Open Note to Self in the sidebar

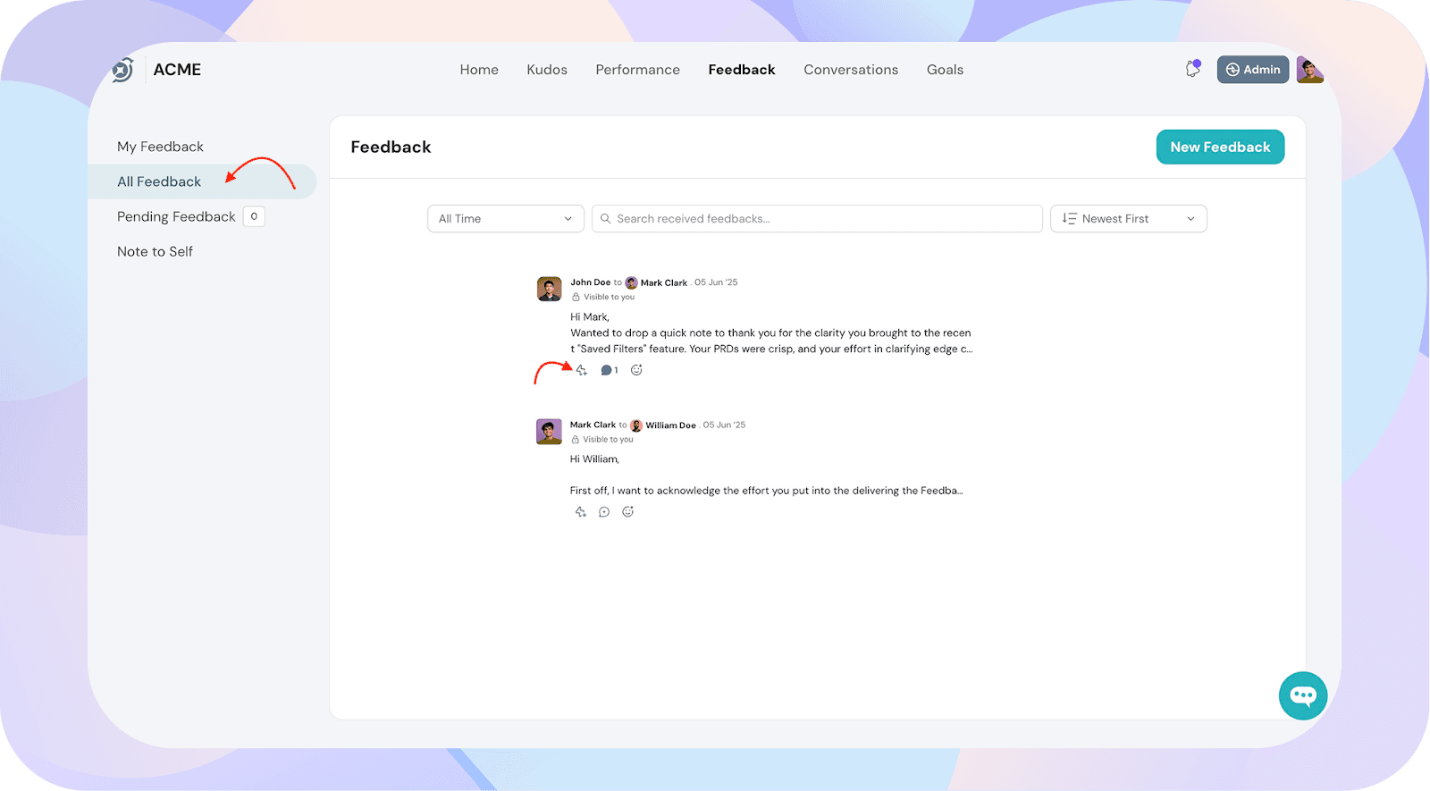(155, 251)
